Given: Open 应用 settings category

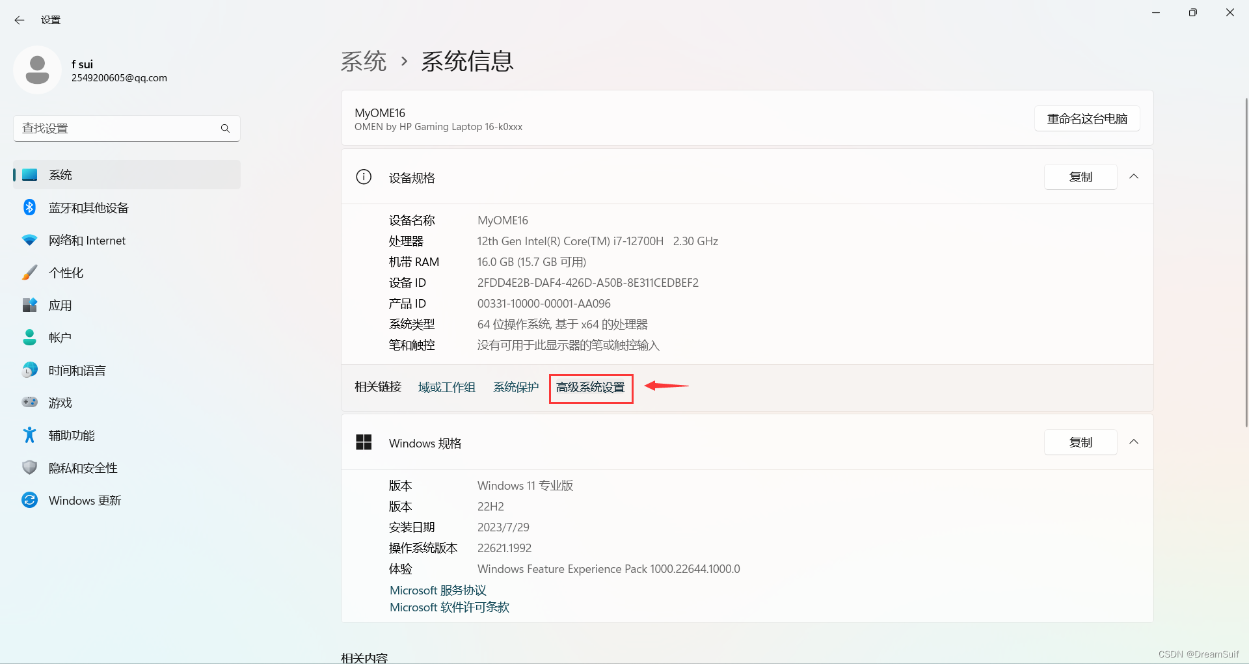Looking at the screenshot, I should pyautogui.click(x=127, y=305).
